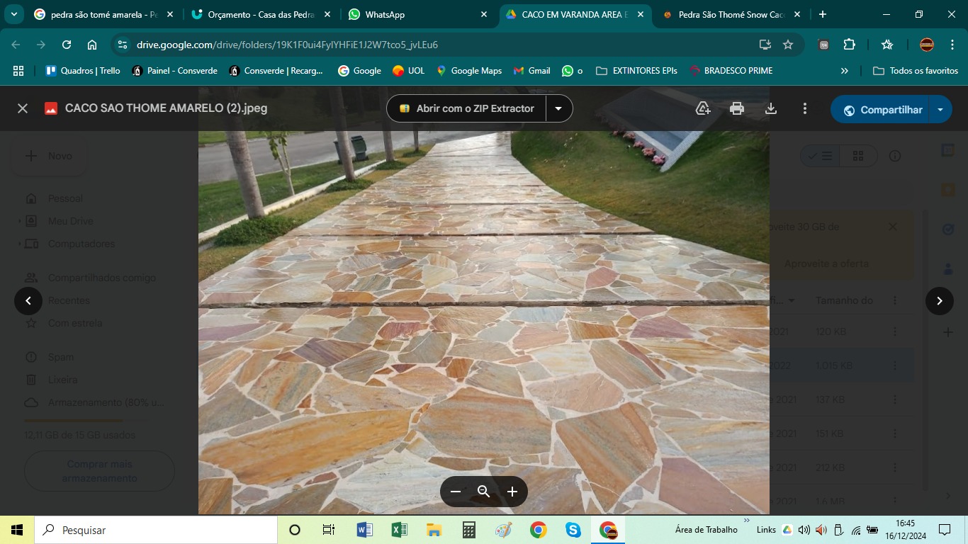Zoom out using the minus button

point(456,492)
